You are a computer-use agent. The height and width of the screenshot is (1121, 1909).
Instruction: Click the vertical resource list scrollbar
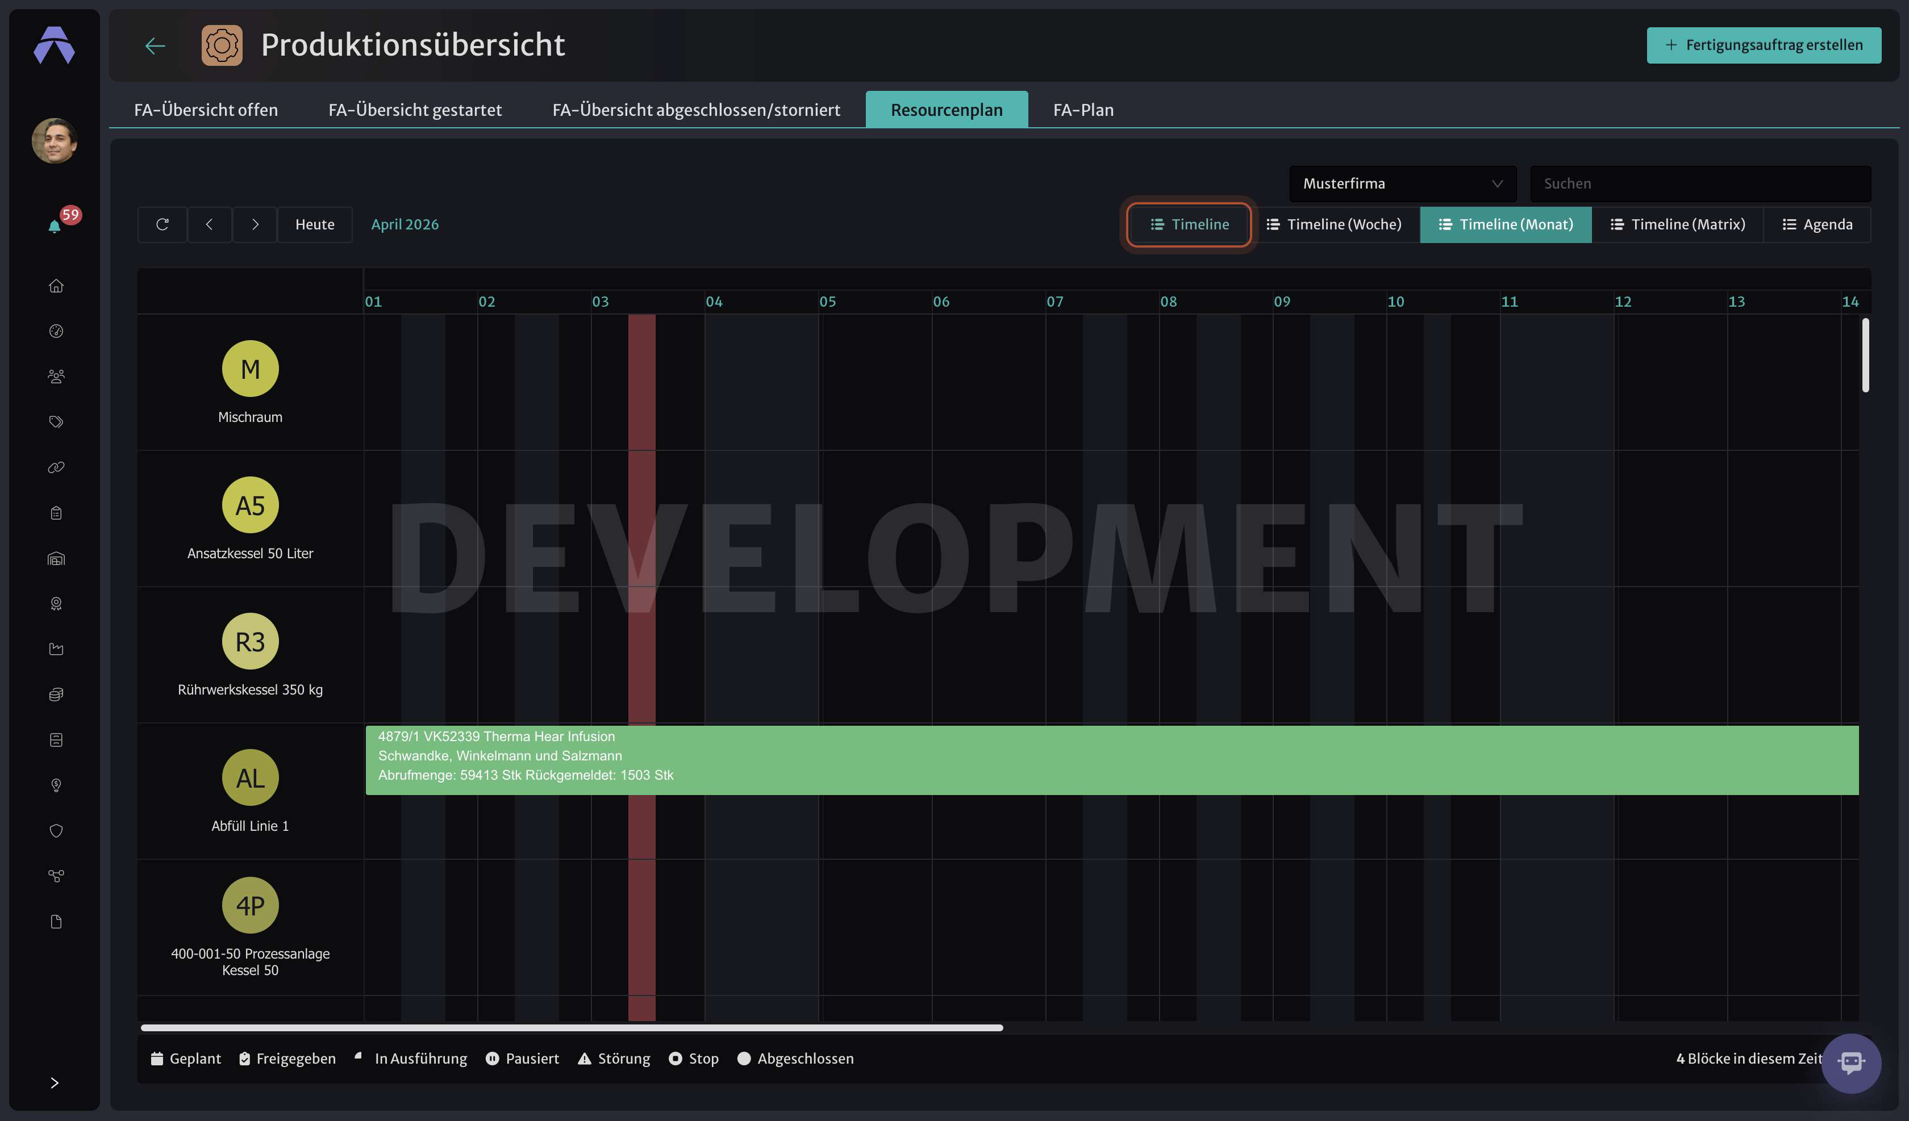1865,355
